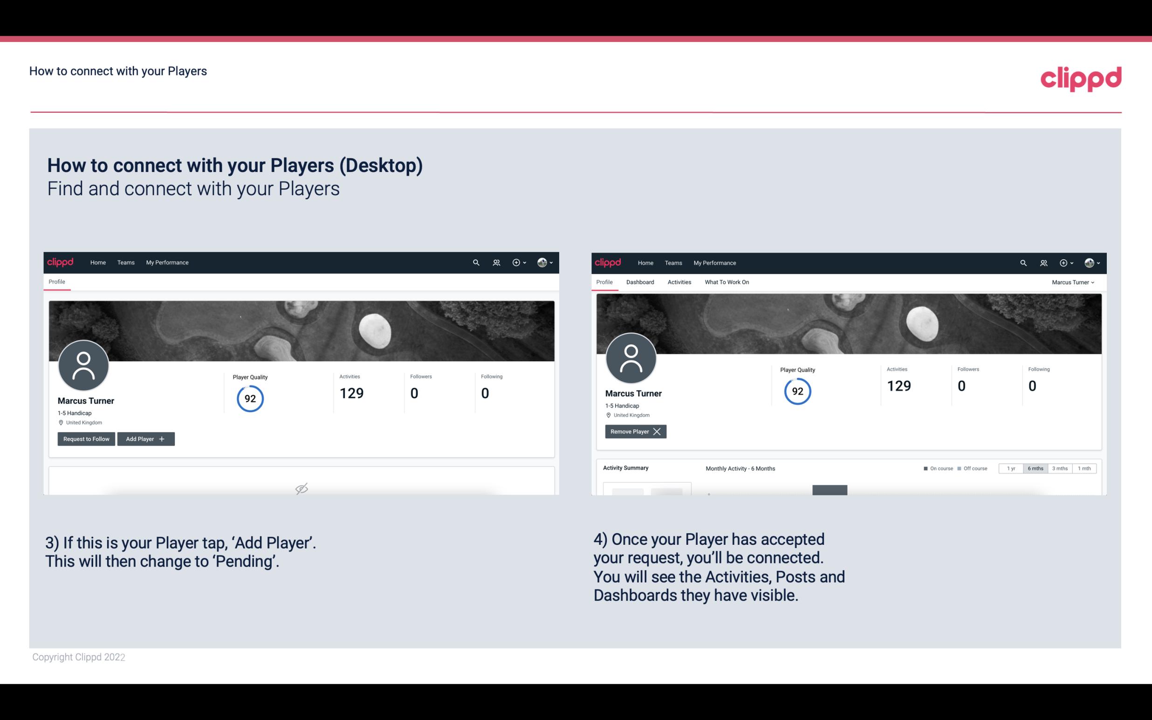Click the 'Remove Player' button

point(634,431)
